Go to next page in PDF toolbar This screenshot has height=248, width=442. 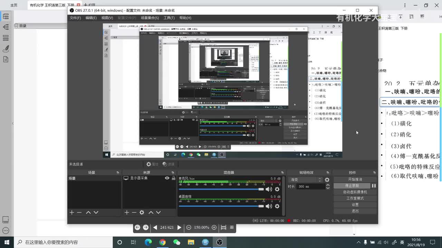[179, 227]
